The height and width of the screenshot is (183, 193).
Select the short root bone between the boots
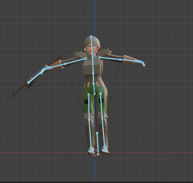[x=98, y=143]
